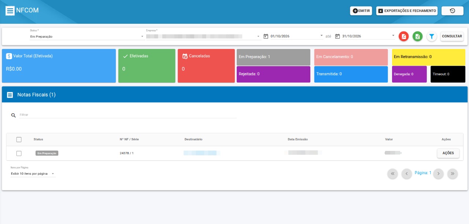Click the calendar icon on Canceladas card
469x224 pixels.
(x=185, y=56)
